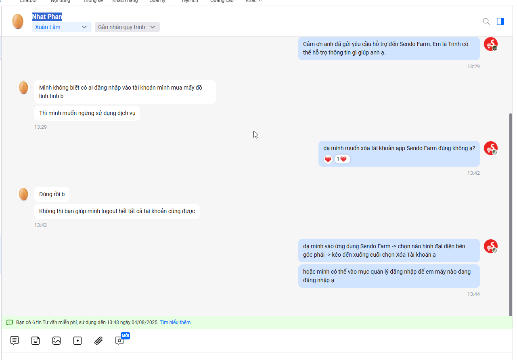Click message 'dạ mình vào ứng dụng Sendo Farm'

tap(389, 251)
